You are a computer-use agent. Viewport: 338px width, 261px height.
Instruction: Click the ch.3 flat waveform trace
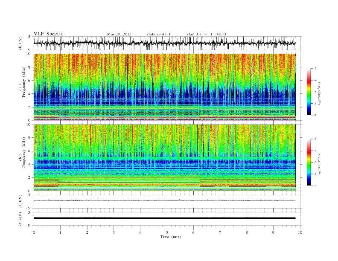(164, 200)
